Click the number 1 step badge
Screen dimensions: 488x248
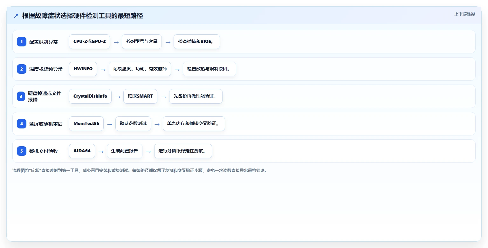point(22,42)
